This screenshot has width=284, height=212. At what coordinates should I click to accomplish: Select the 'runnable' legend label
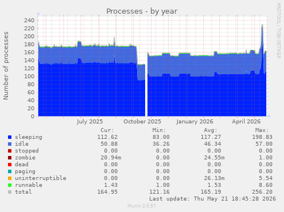tap(29, 185)
